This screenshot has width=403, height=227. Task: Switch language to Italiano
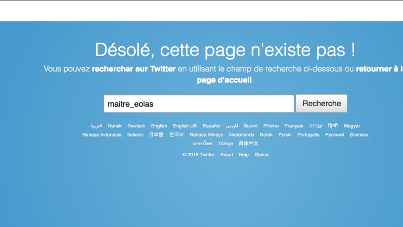(135, 135)
